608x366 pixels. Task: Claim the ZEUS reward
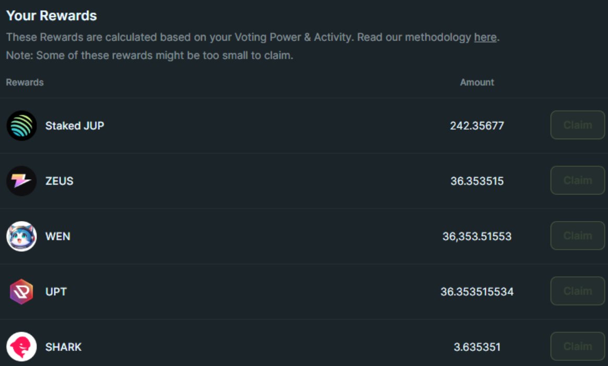[x=577, y=180]
